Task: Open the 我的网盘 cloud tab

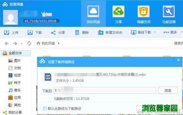Action: click(93, 14)
